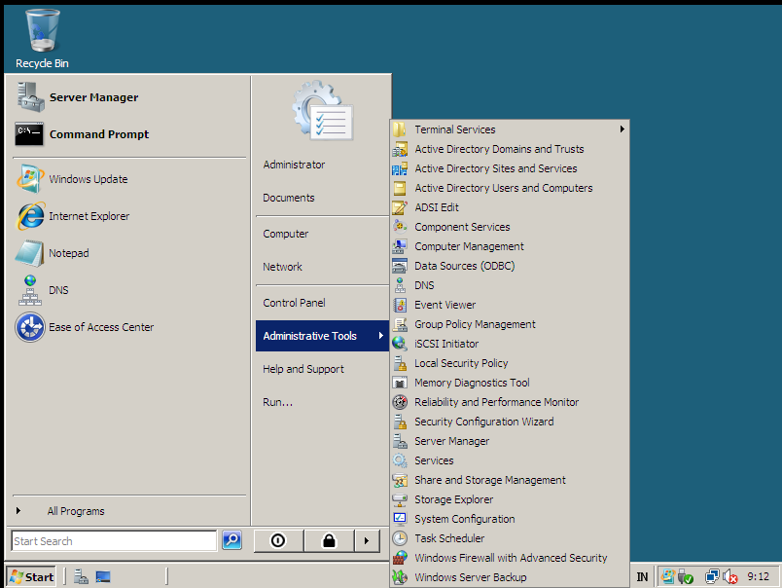Open Active Directory Users and Computers icon
This screenshot has width=782, height=588.
click(x=400, y=188)
